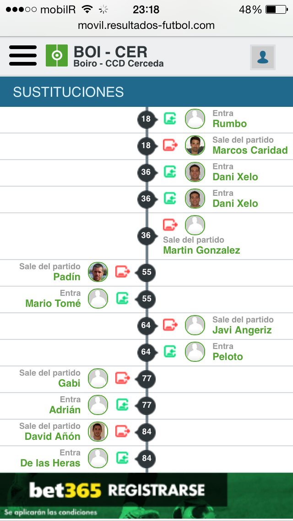Open the Adrián player link
Image resolution: width=293 pixels, height=521 pixels.
click(x=65, y=410)
